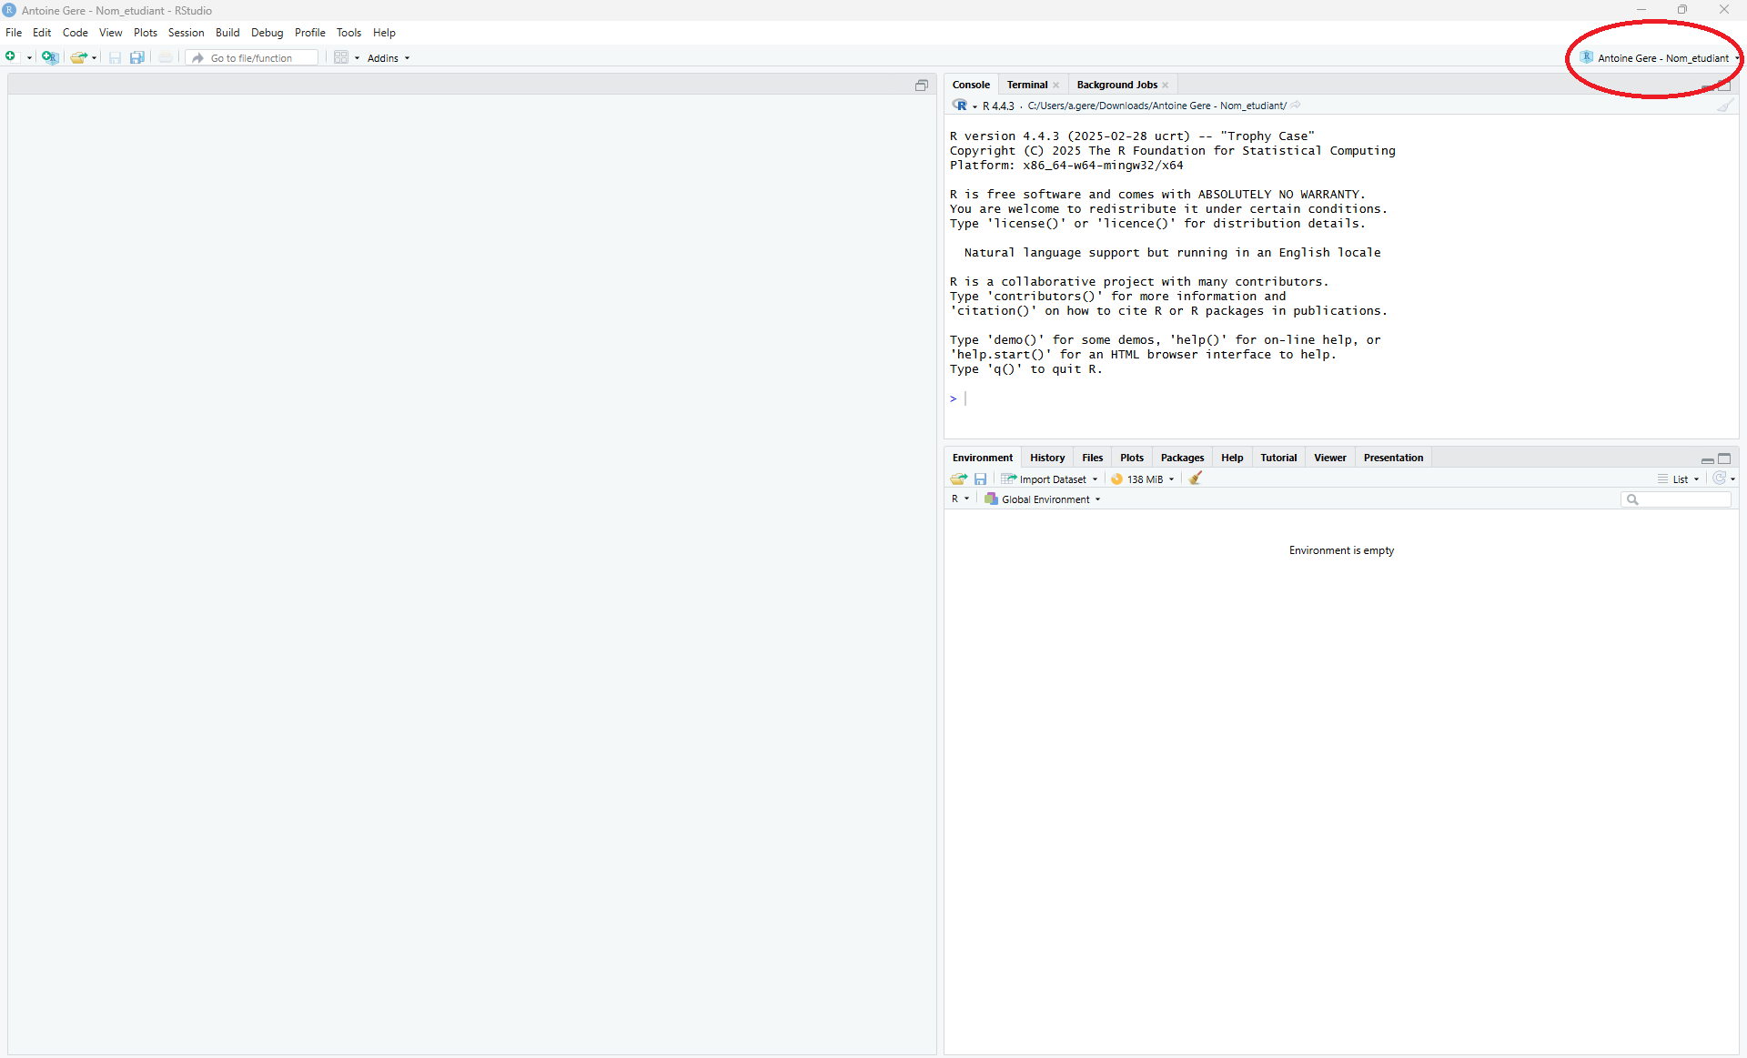This screenshot has height=1058, width=1747.
Task: Clear the console with broom icon
Action: [1725, 106]
